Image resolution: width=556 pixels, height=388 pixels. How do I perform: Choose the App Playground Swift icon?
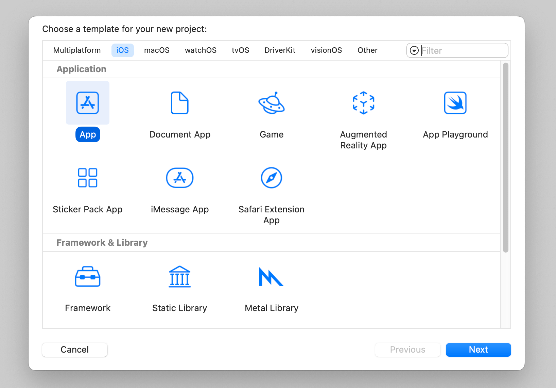coord(455,103)
